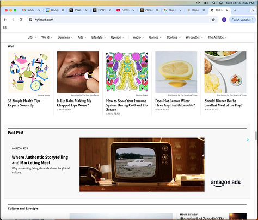
Task: Click the browser forward arrow
Action: (x=13, y=20)
